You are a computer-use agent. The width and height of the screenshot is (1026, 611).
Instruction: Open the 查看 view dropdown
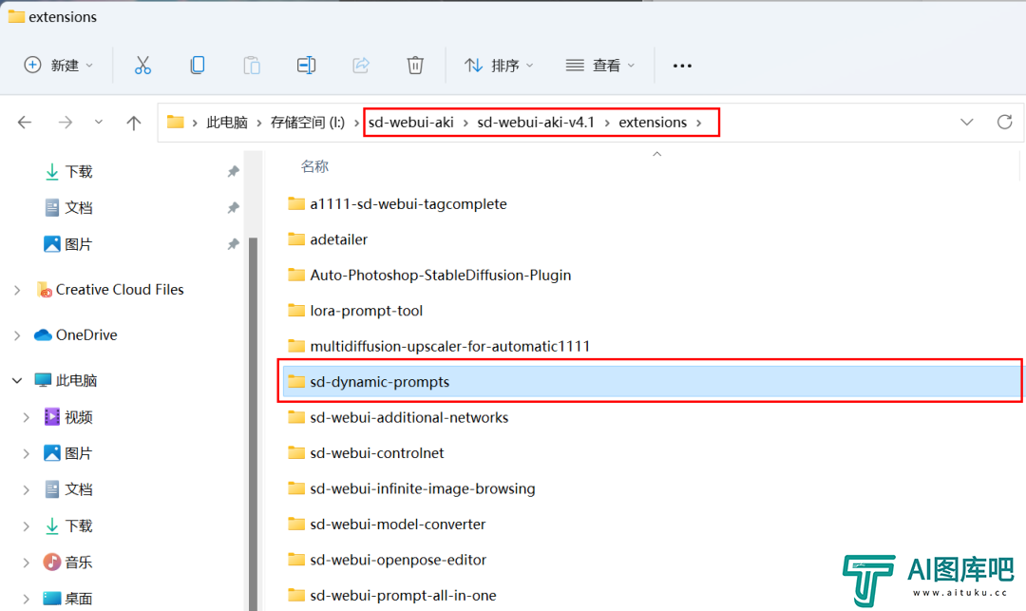click(600, 66)
